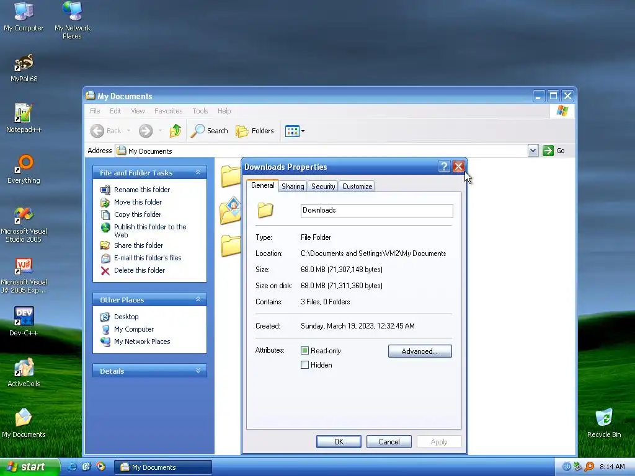Launch Notepad++ desktop shortcut
Screen dimensions: 635x476
(24, 118)
